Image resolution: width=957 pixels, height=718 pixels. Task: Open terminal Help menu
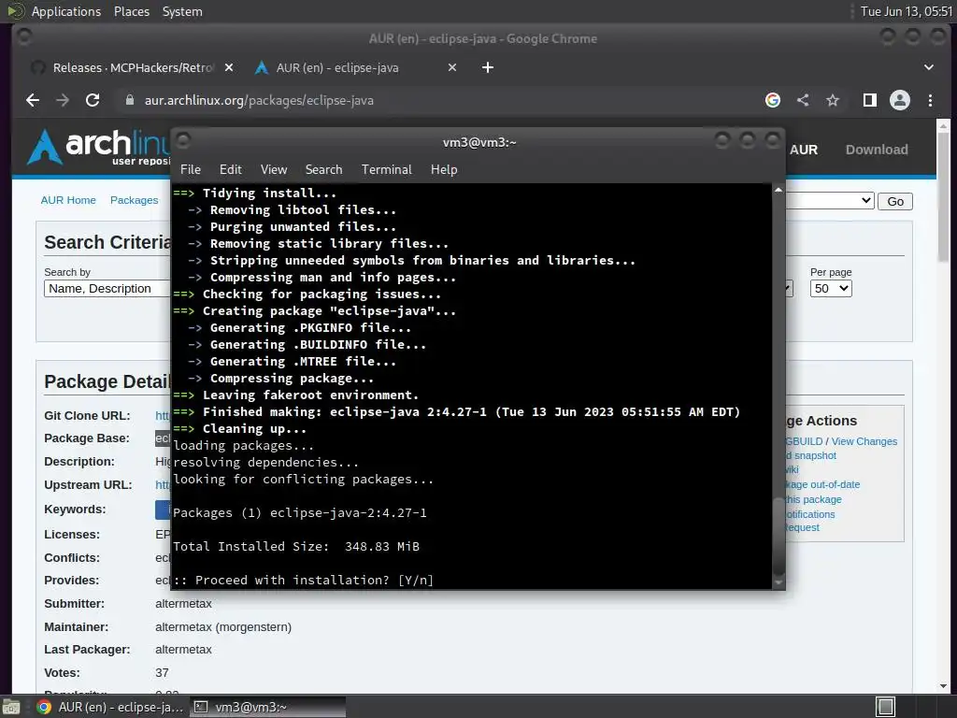point(444,169)
